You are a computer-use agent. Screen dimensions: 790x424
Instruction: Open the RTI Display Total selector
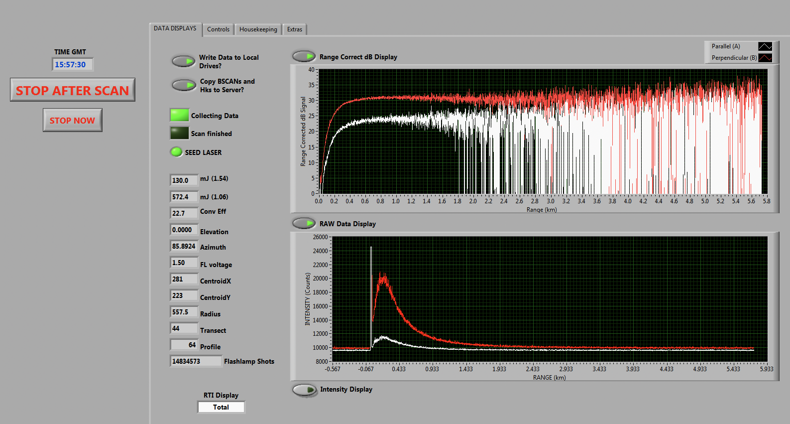[221, 407]
